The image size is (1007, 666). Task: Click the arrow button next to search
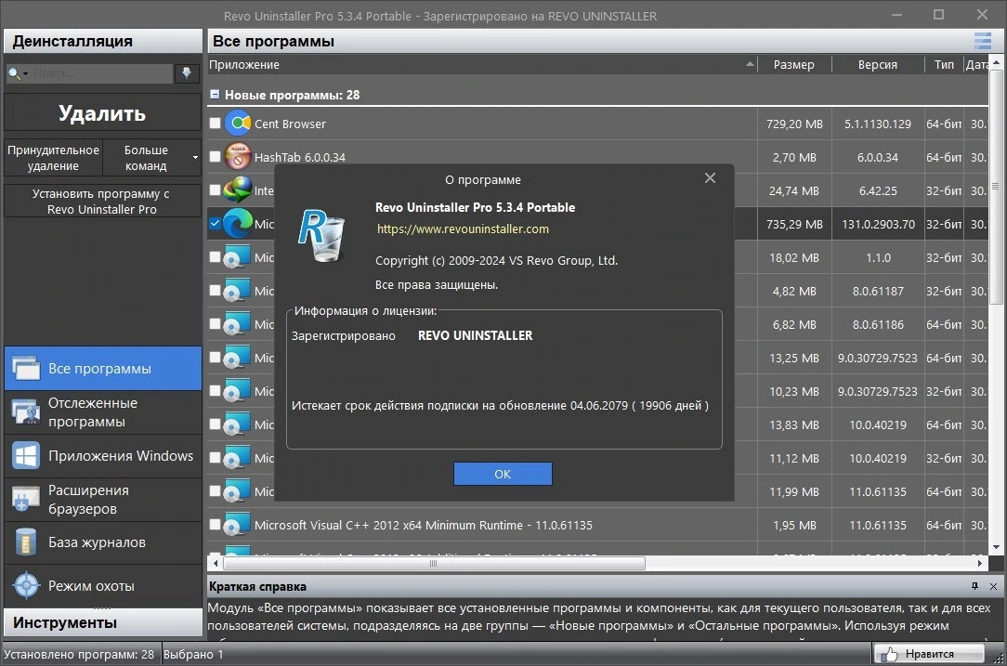[x=186, y=73]
